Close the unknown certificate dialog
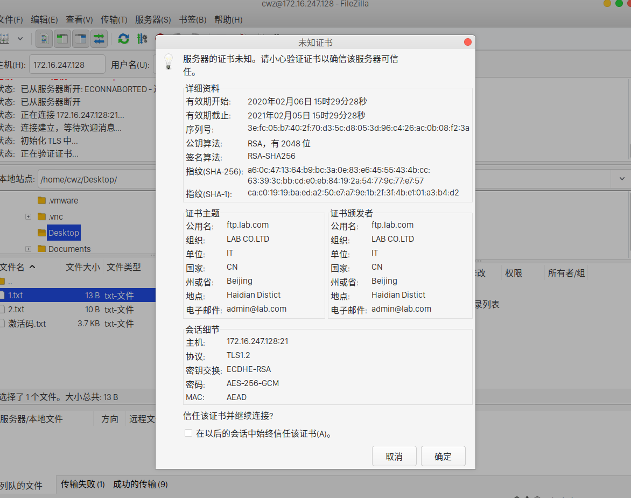Screen dimensions: 631x498 pos(468,42)
